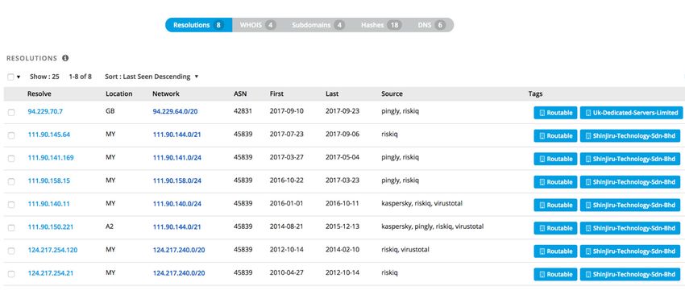Toggle the select-all checkbox above table

tap(10, 77)
